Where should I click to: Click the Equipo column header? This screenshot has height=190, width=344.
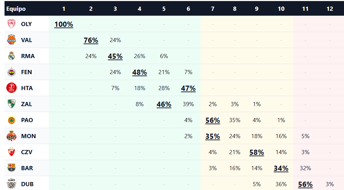16,9
